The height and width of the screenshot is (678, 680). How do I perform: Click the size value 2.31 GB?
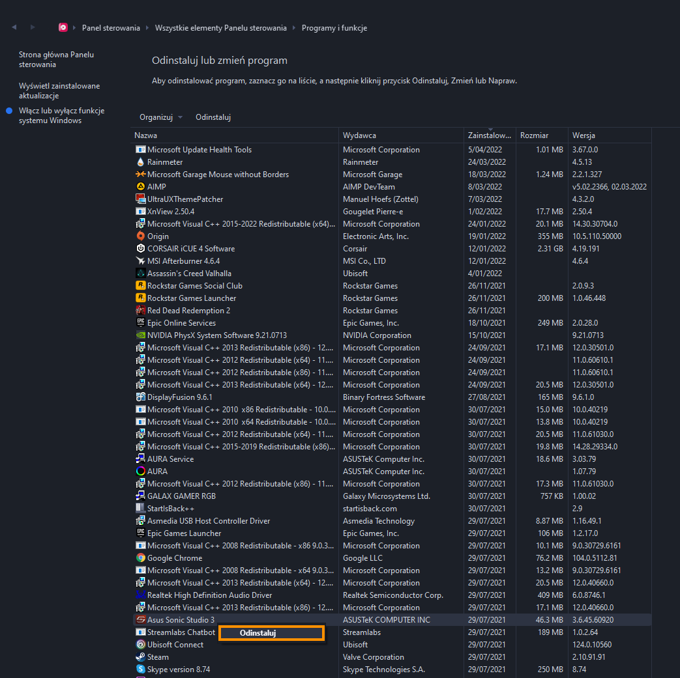pos(550,249)
